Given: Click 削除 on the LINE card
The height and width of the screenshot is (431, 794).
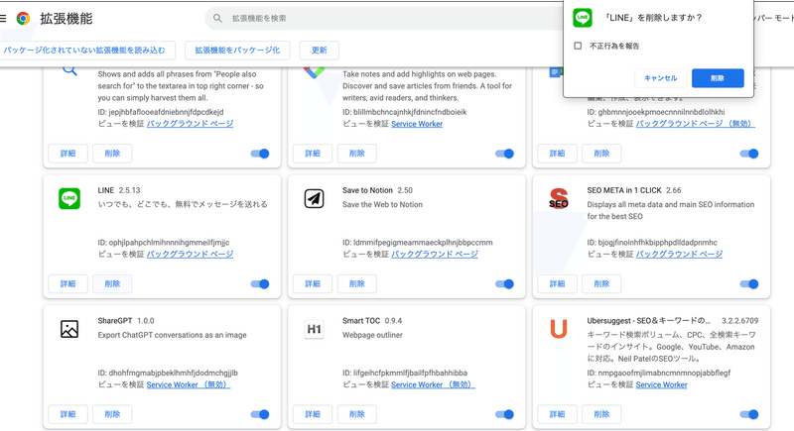Looking at the screenshot, I should click(112, 284).
